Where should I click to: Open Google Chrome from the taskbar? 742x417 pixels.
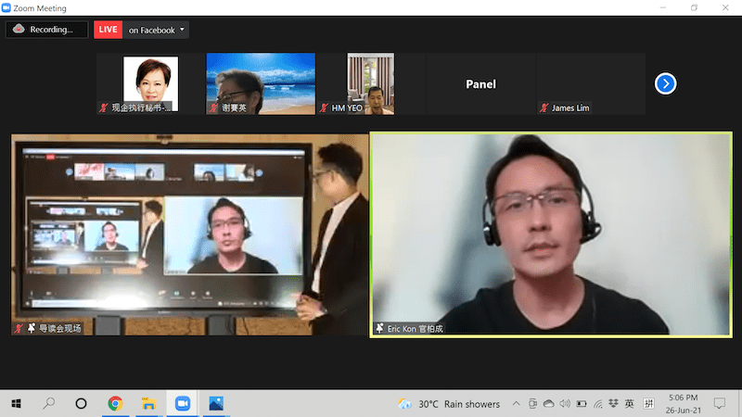pos(115,403)
